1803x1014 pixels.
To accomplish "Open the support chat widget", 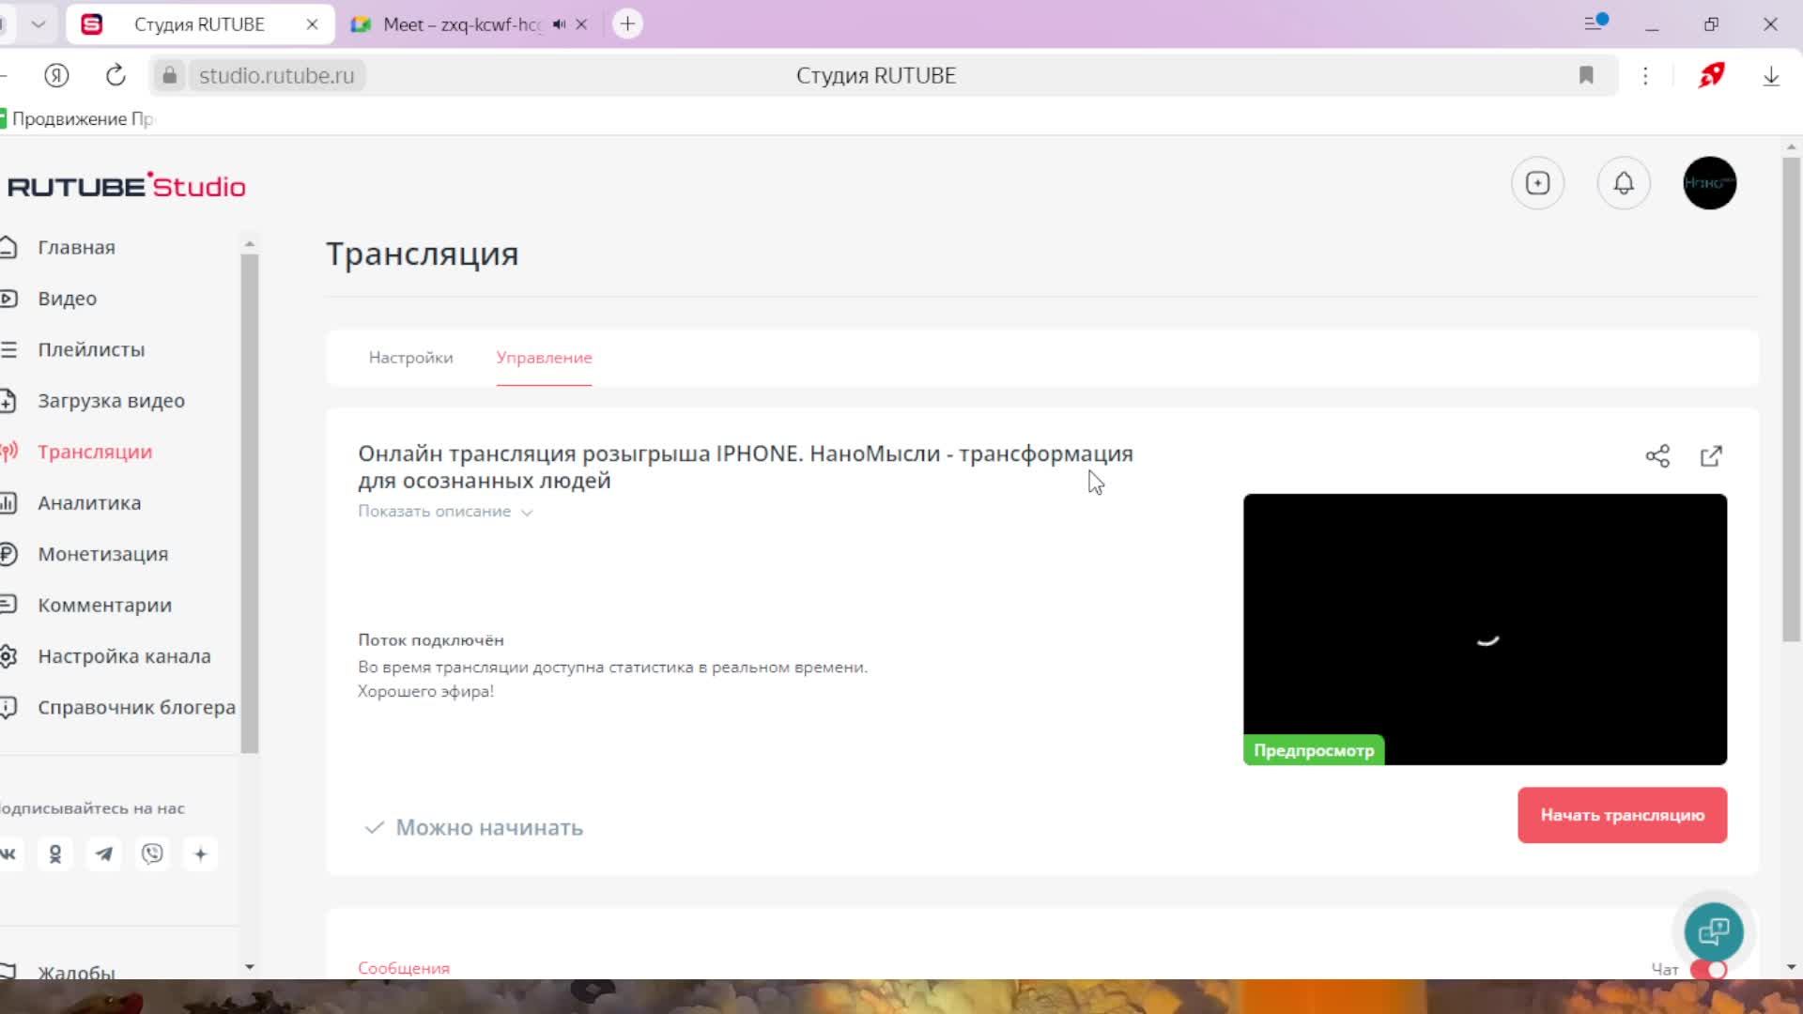I will 1714,931.
